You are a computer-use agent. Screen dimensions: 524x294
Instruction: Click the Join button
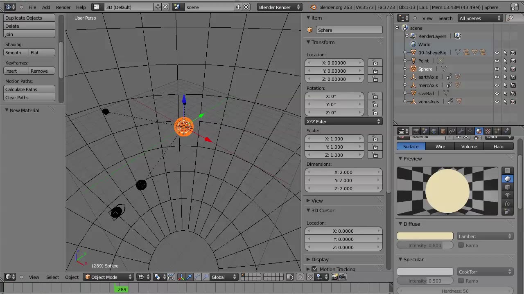pyautogui.click(x=29, y=34)
